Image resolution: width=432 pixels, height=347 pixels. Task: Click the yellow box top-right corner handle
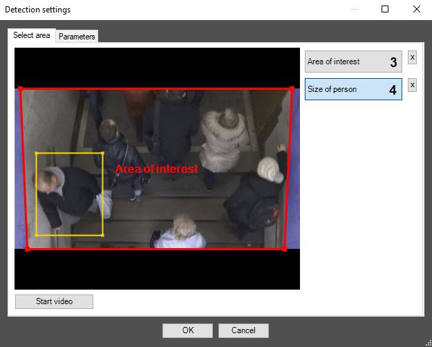click(102, 153)
